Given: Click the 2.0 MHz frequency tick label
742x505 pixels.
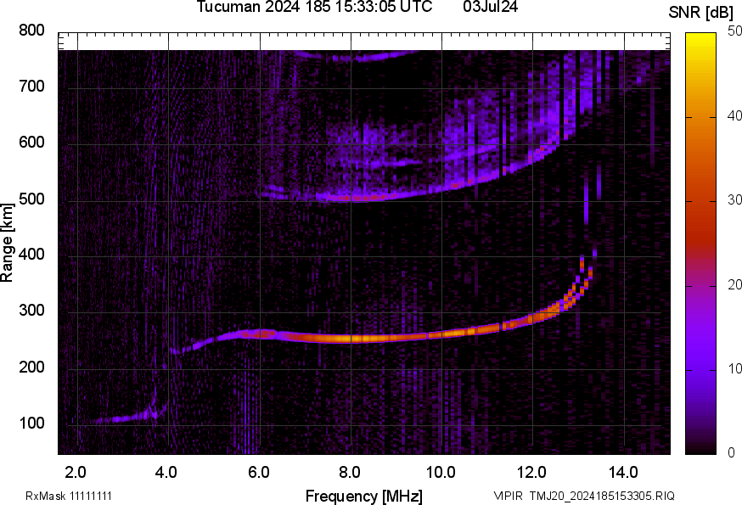Looking at the screenshot, I should click(x=76, y=472).
